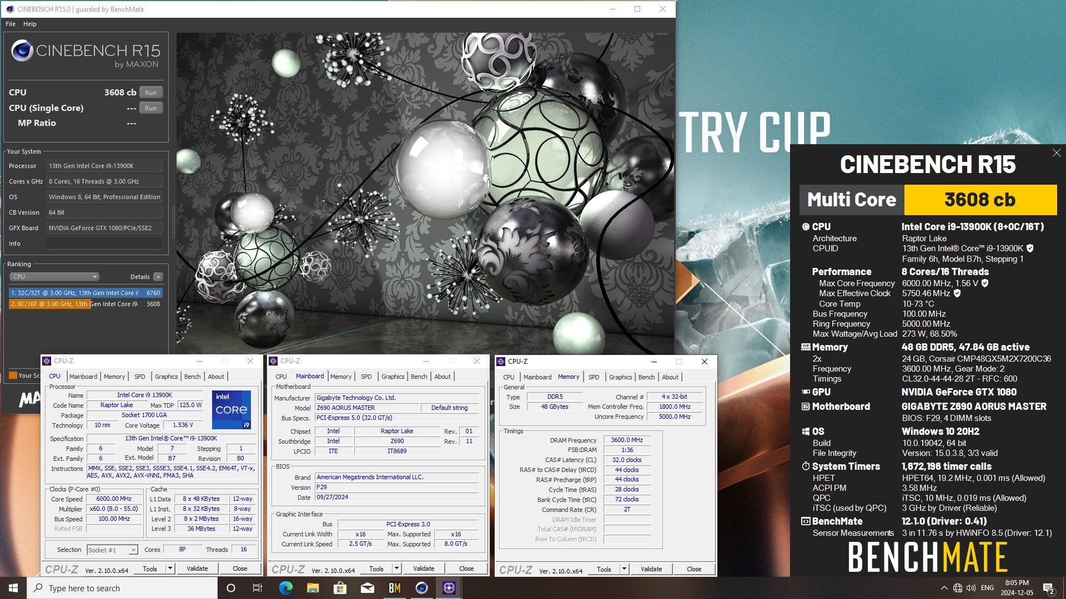Click ENG language indicator
The image size is (1066, 599).
[x=987, y=588]
